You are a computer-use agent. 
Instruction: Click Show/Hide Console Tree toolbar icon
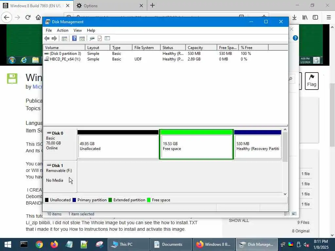[64, 39]
